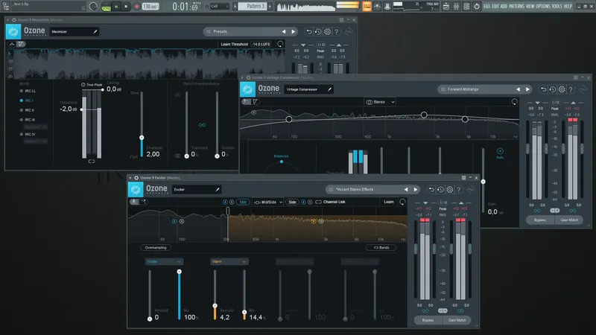Screen dimensions: 596x335
Task: Click Maximizer Learn Threshold circular icon
Action: coord(280,44)
